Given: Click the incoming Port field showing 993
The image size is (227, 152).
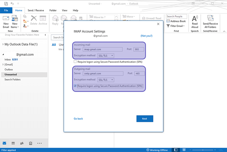Looking at the screenshot, I should coord(139,49).
